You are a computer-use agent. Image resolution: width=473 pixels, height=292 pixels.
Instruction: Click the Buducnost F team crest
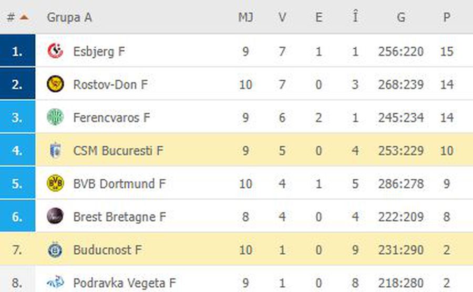tap(56, 250)
